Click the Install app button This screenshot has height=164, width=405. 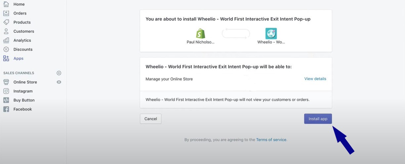[318, 119]
